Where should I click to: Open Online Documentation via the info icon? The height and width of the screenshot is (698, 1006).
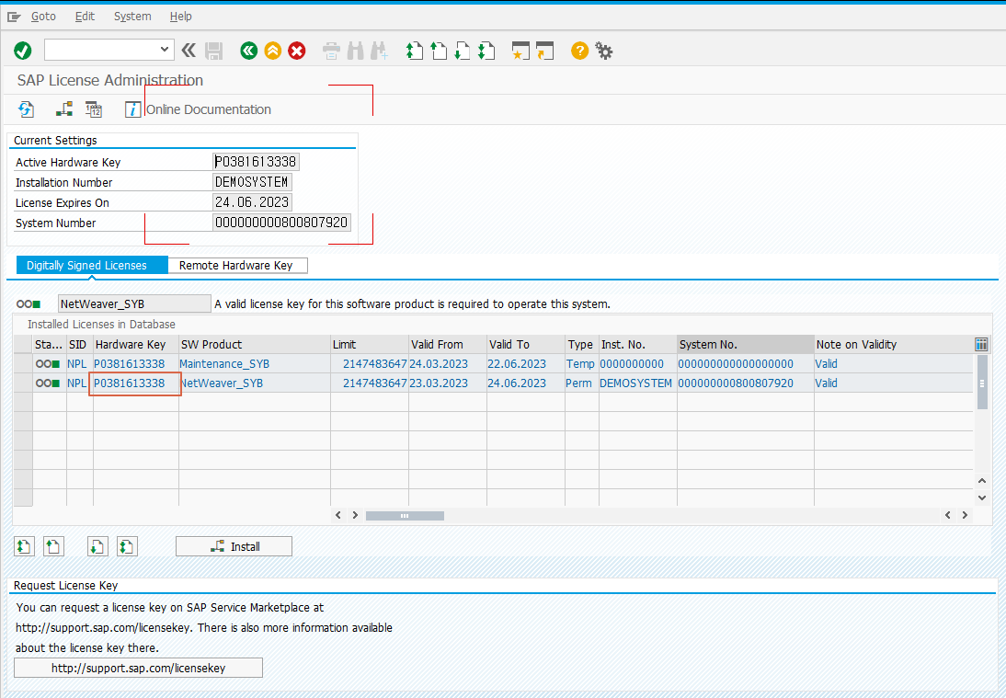133,109
